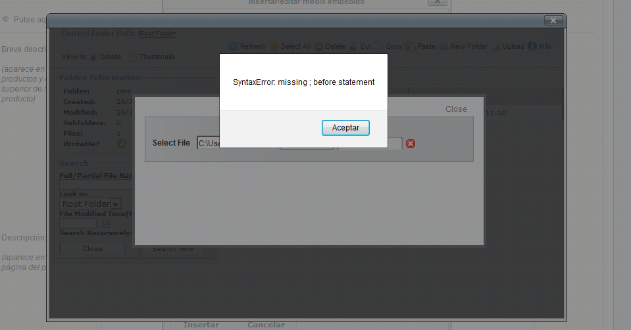Open the Info icon in the toolbar

532,46
